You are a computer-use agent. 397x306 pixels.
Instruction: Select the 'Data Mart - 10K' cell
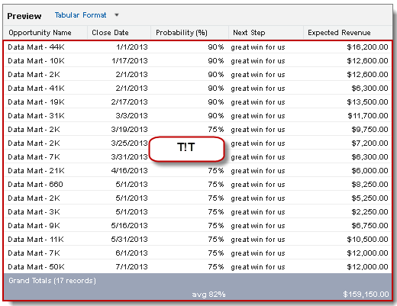click(36, 61)
